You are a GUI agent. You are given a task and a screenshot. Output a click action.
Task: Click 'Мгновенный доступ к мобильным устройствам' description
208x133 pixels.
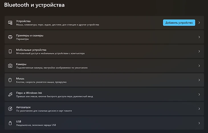50,53
